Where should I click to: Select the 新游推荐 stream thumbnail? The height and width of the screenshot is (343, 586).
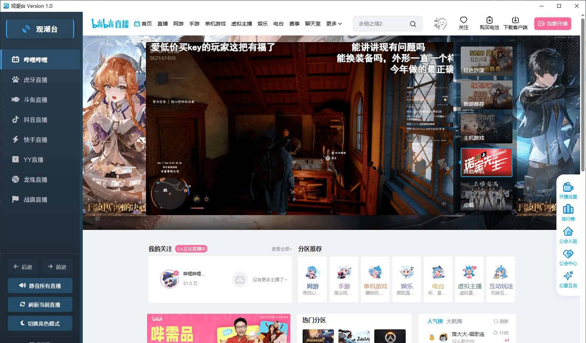point(486,95)
